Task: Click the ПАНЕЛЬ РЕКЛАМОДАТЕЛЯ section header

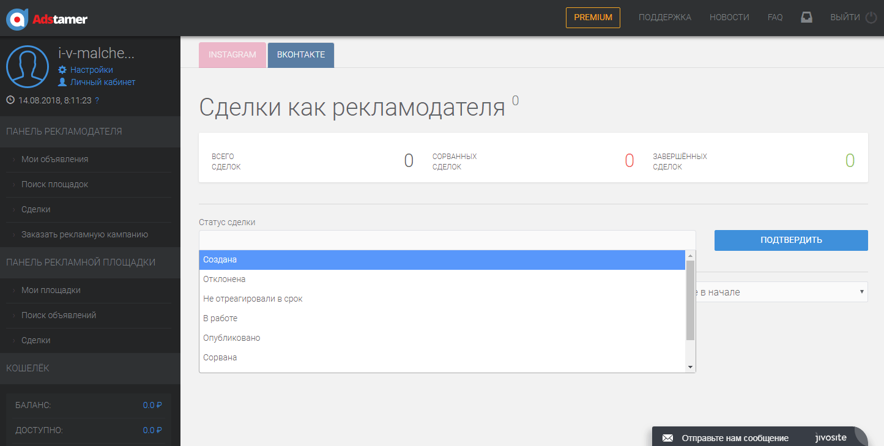Action: 90,132
